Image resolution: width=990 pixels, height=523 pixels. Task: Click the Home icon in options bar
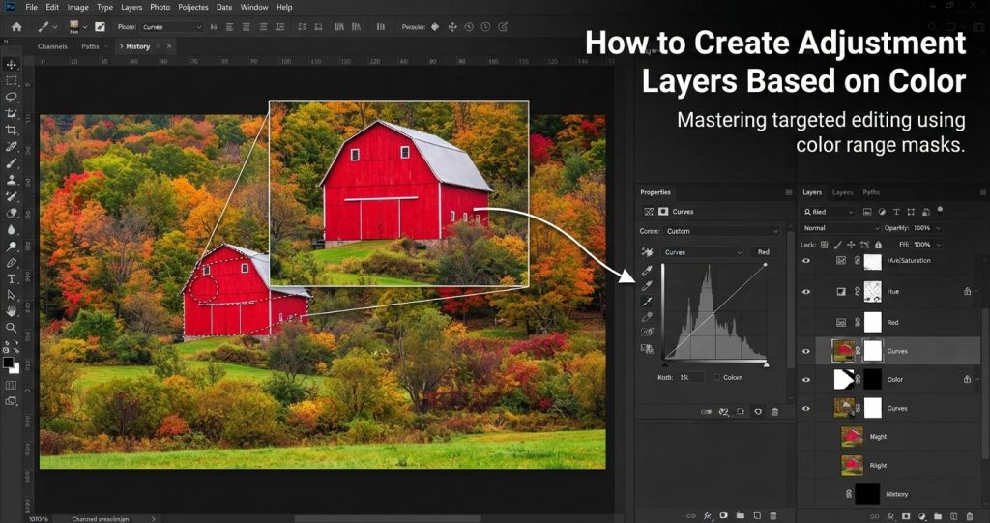[x=17, y=27]
